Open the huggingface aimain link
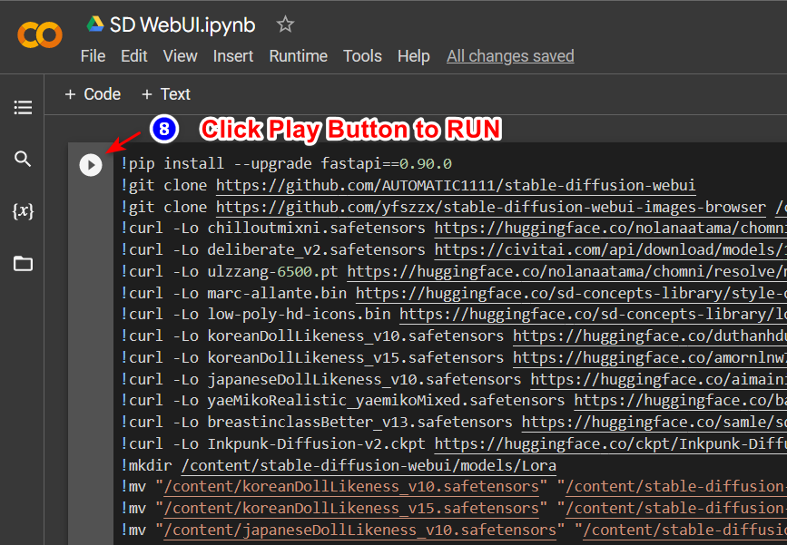This screenshot has height=545, width=787. tap(658, 380)
